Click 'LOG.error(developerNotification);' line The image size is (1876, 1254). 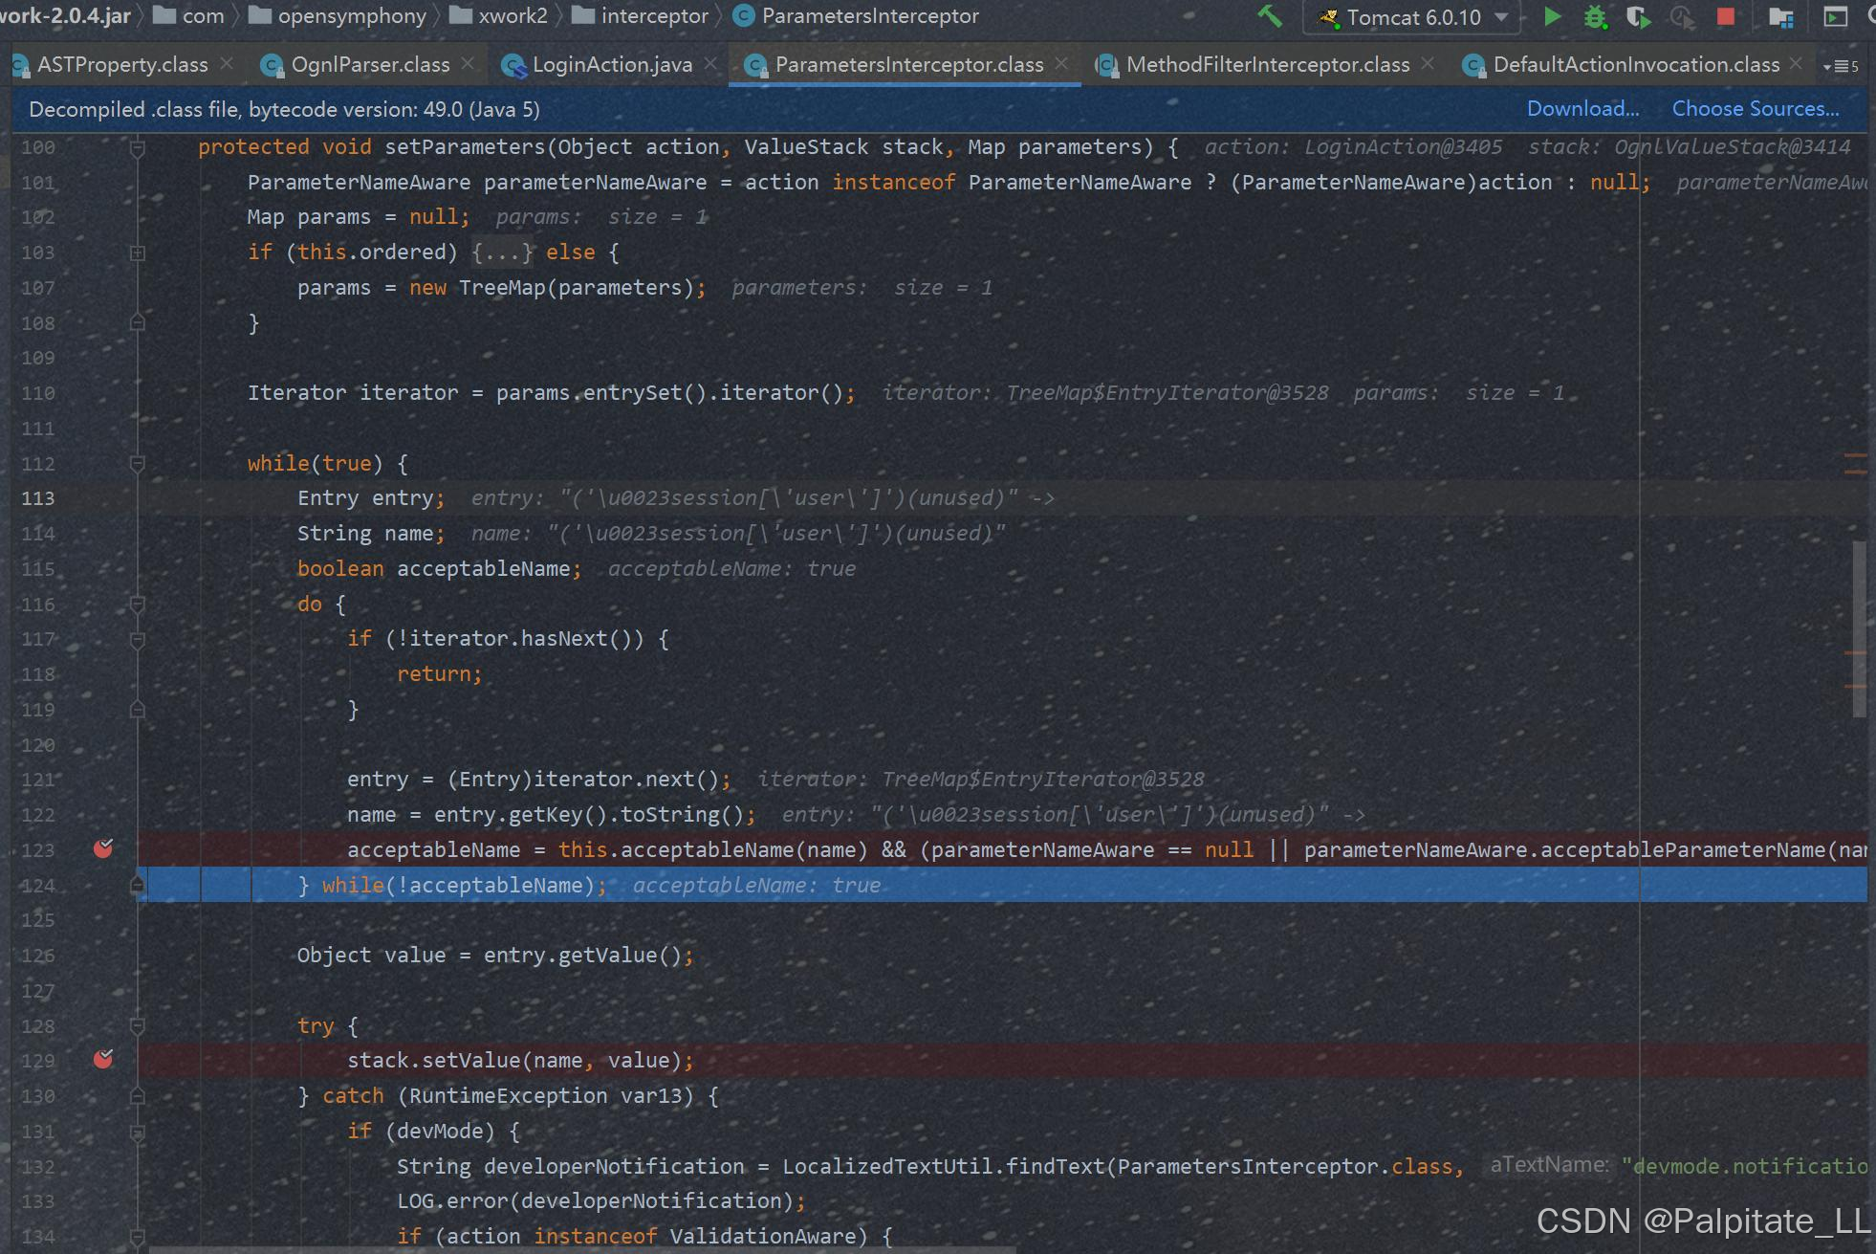601,1201
